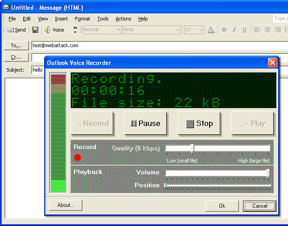Click the font color A icon
This screenshot has height=226, width=288.
pyautogui.click(x=211, y=30)
